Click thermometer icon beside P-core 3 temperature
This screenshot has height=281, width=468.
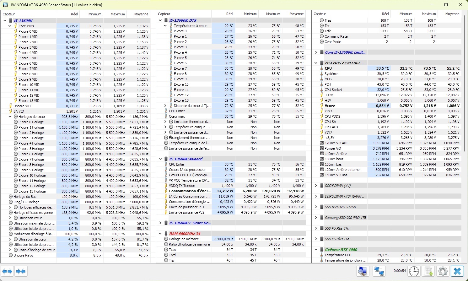tap(171, 47)
